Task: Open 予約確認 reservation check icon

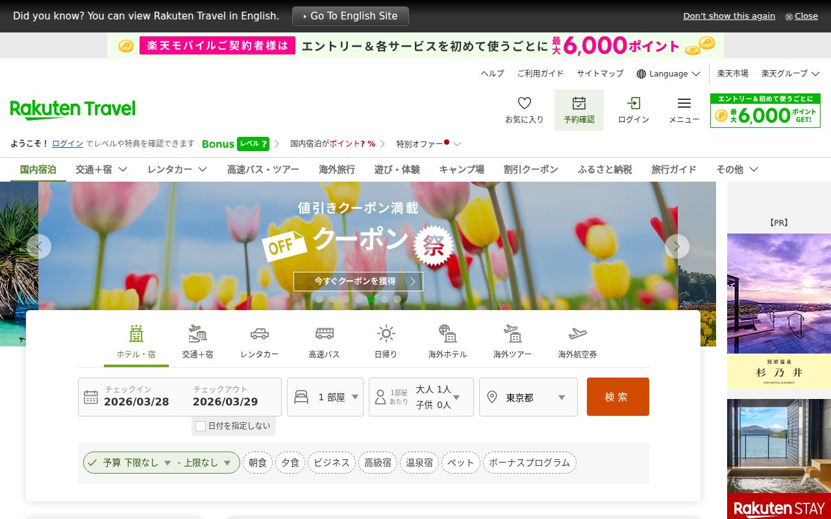Action: point(579,110)
